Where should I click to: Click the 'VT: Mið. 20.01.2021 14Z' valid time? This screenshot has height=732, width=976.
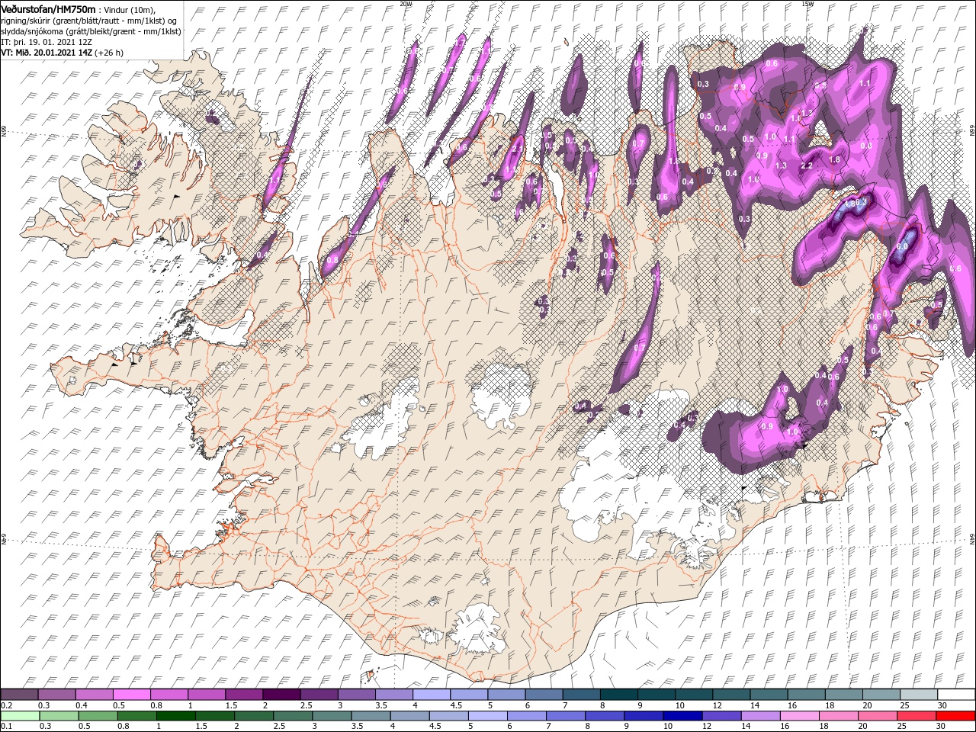[x=47, y=53]
